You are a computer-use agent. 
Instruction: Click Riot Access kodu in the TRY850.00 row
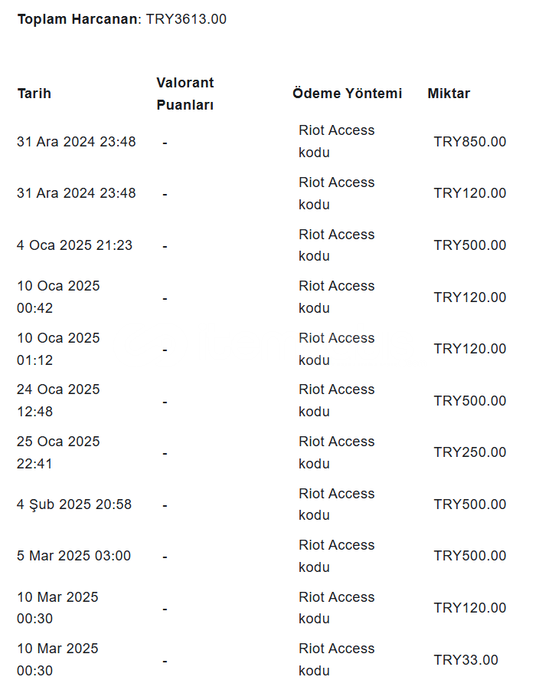point(336,141)
